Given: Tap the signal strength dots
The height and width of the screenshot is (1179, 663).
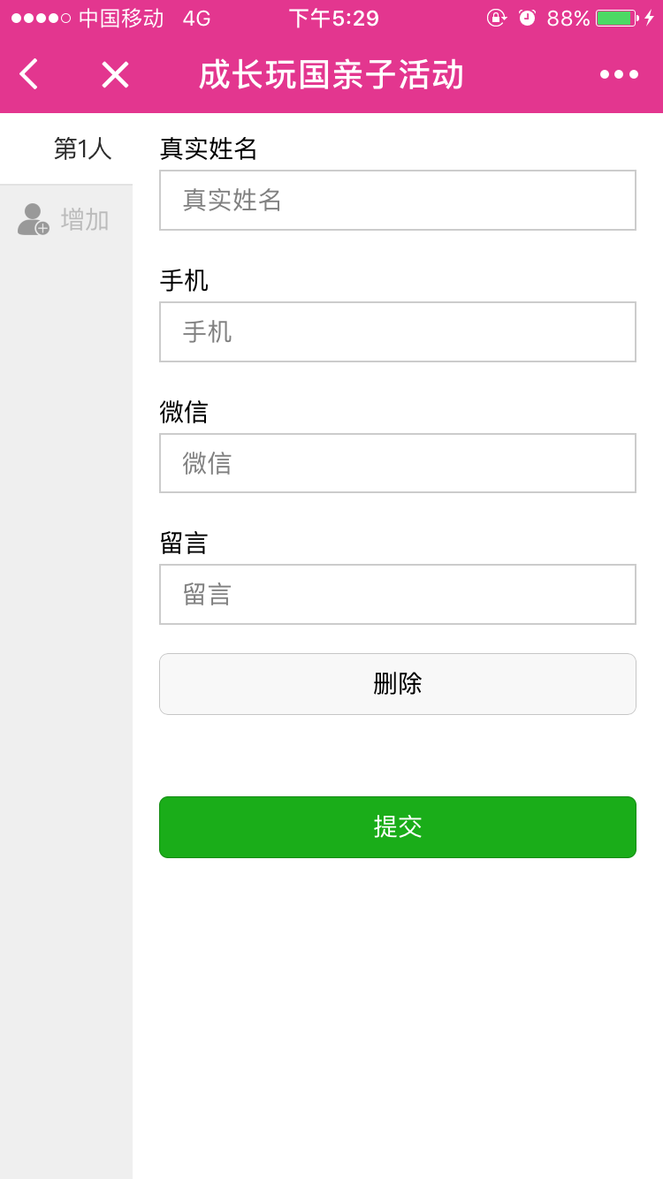Looking at the screenshot, I should 41,18.
